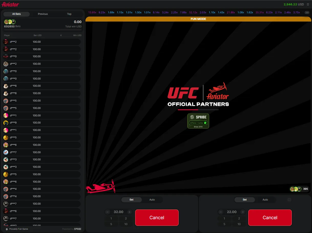
Task: Select Auto mode in the 32.00 panel
Action: click(152, 200)
